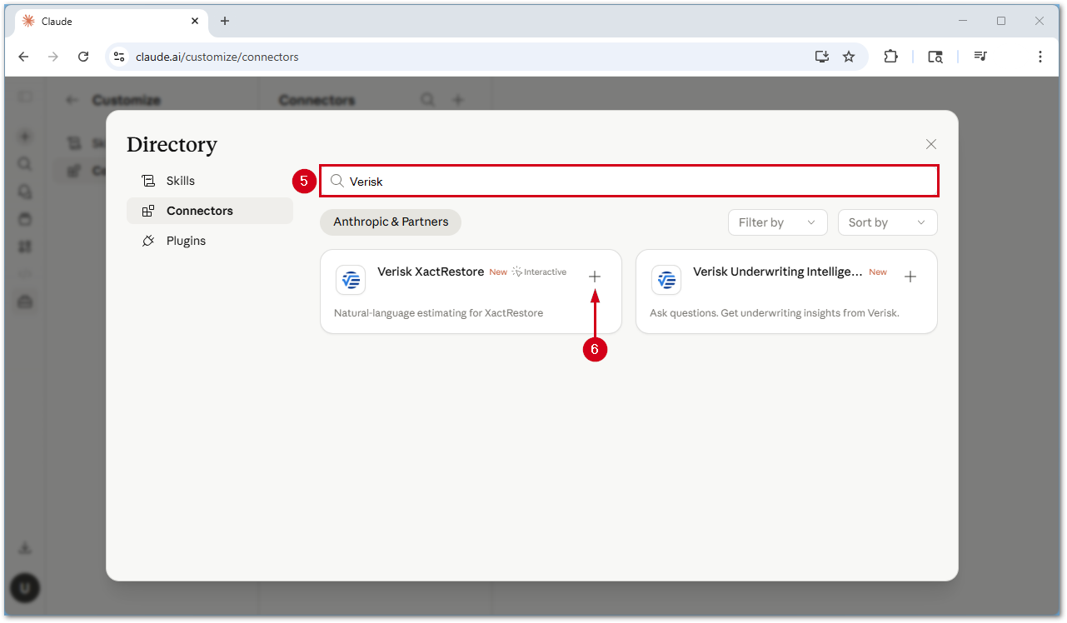Click the Verisk search field
1067x623 pixels.
(x=630, y=181)
